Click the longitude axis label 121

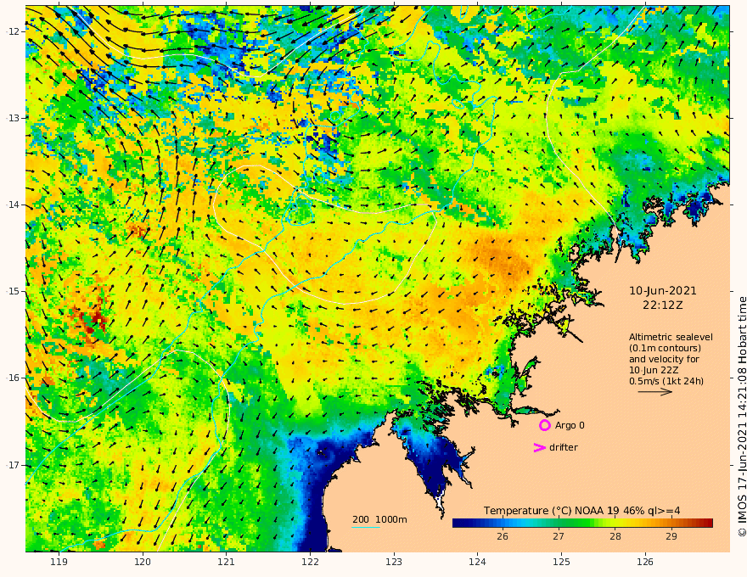[227, 563]
